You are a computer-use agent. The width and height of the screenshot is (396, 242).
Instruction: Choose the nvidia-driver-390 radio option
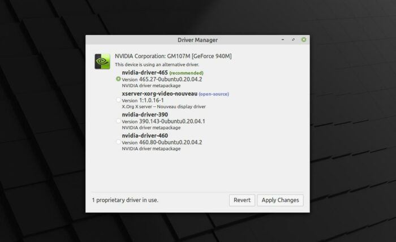118,121
